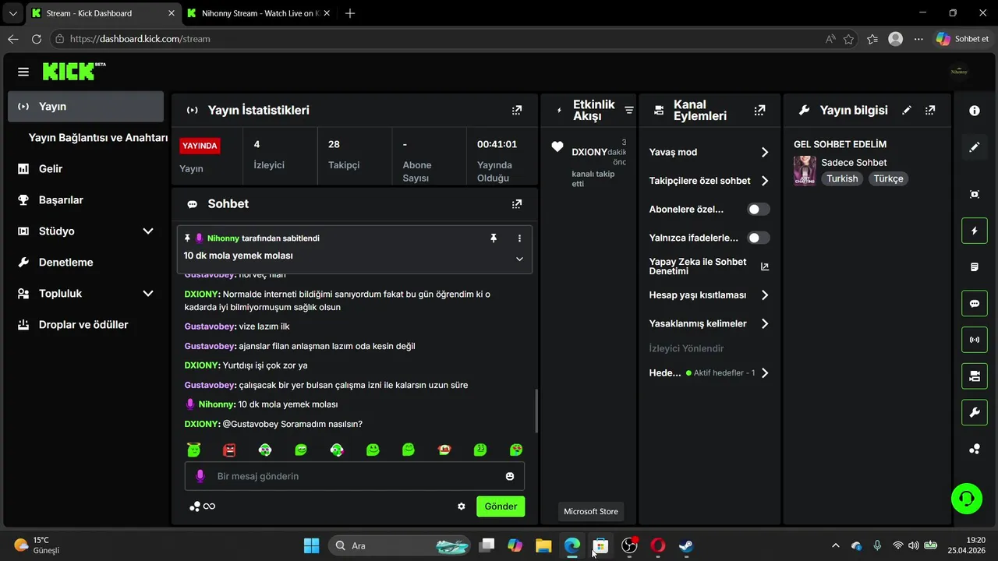Open Yapay Zeka ile Sohbet Denetimi link
Image resolution: width=998 pixels, height=561 pixels.
pos(710,266)
